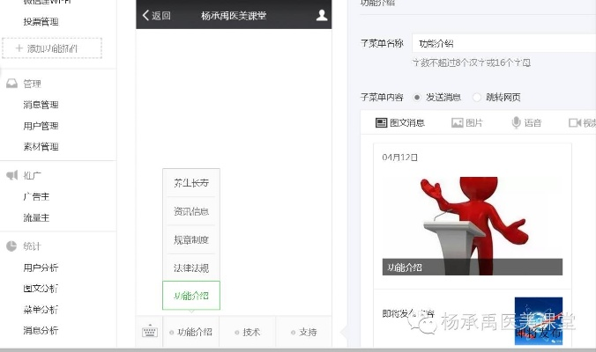This screenshot has height=352, width=596.
Task: Open 消息分析 in sidebar
Action: tap(41, 330)
